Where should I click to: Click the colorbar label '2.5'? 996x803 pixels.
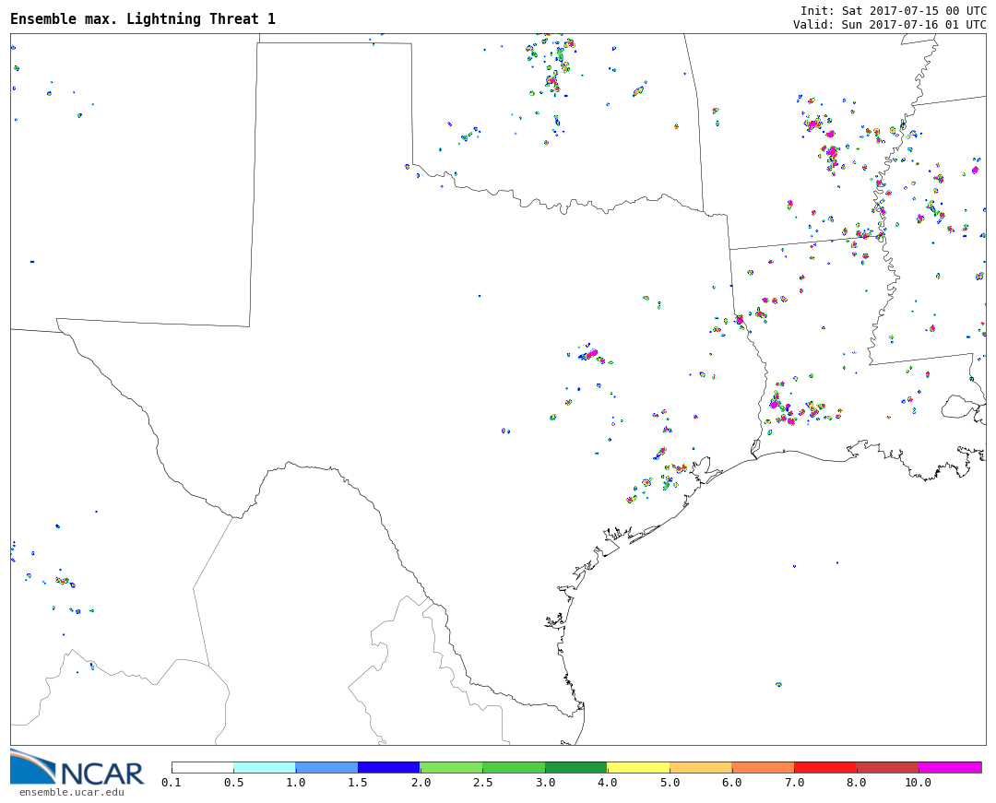[482, 783]
